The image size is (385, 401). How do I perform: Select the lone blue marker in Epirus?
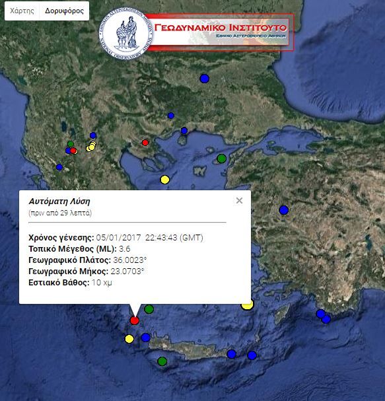[x=59, y=167]
